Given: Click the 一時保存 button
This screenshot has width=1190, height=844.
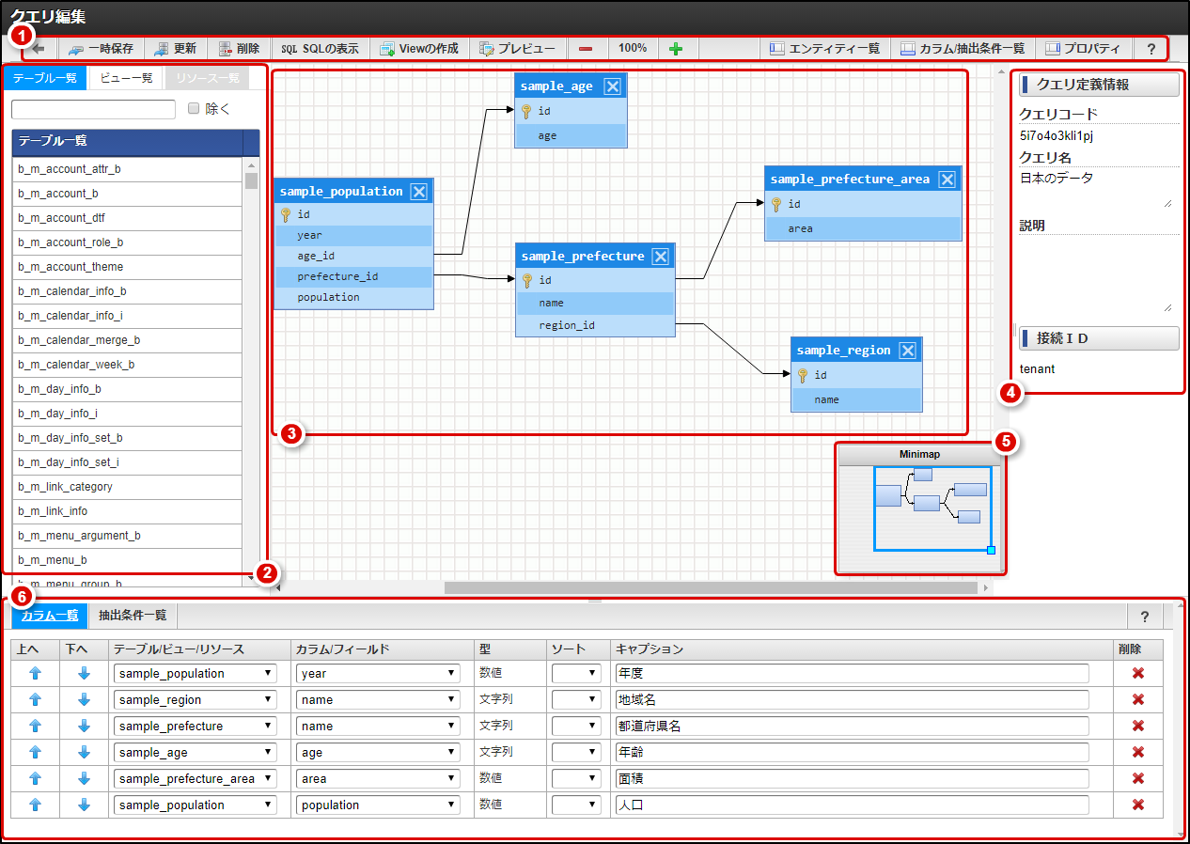Looking at the screenshot, I should tap(102, 48).
